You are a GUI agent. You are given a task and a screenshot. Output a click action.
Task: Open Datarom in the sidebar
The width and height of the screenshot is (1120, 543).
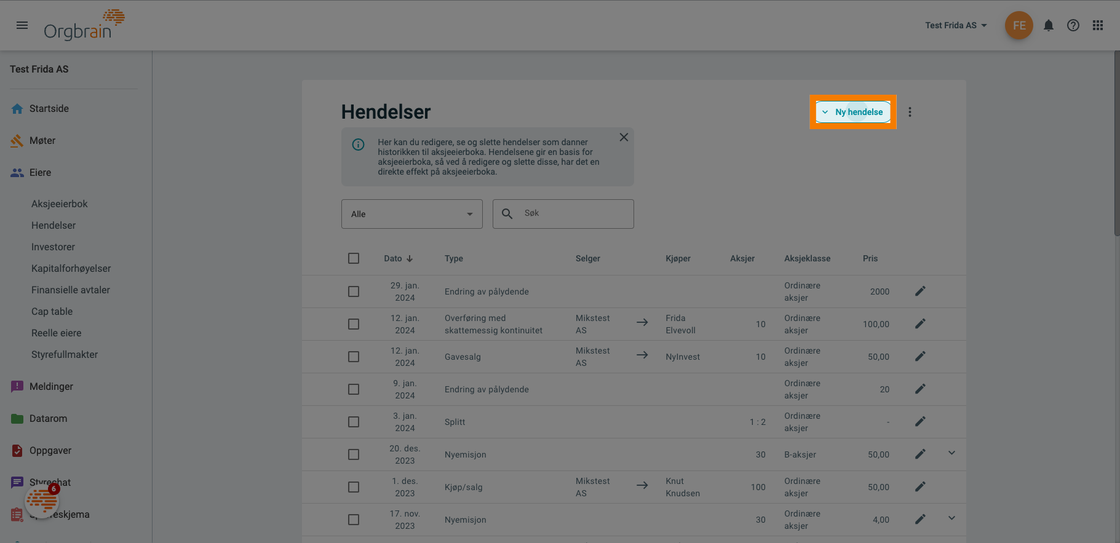click(x=49, y=419)
